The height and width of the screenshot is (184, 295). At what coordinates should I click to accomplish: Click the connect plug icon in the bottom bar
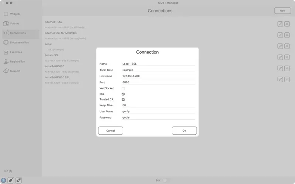tap(11, 180)
